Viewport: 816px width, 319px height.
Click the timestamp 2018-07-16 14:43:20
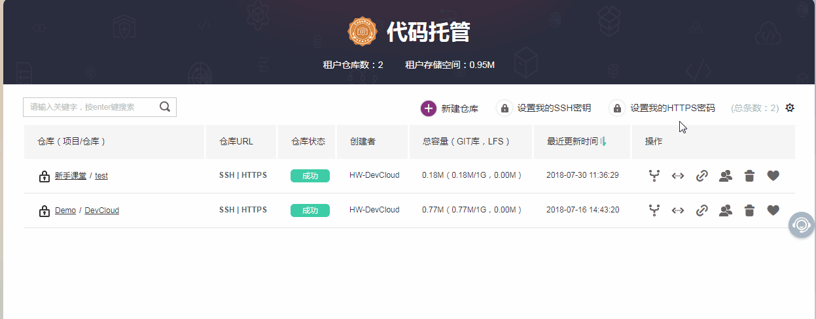click(582, 210)
